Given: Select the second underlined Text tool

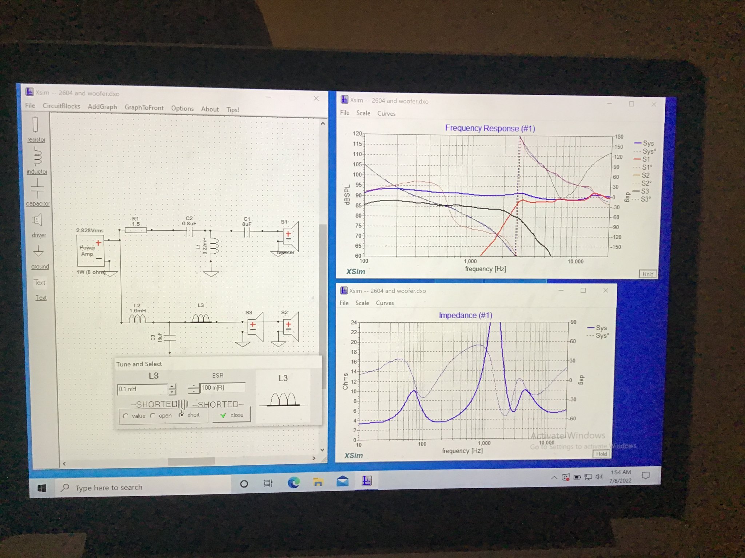Looking at the screenshot, I should tap(41, 298).
